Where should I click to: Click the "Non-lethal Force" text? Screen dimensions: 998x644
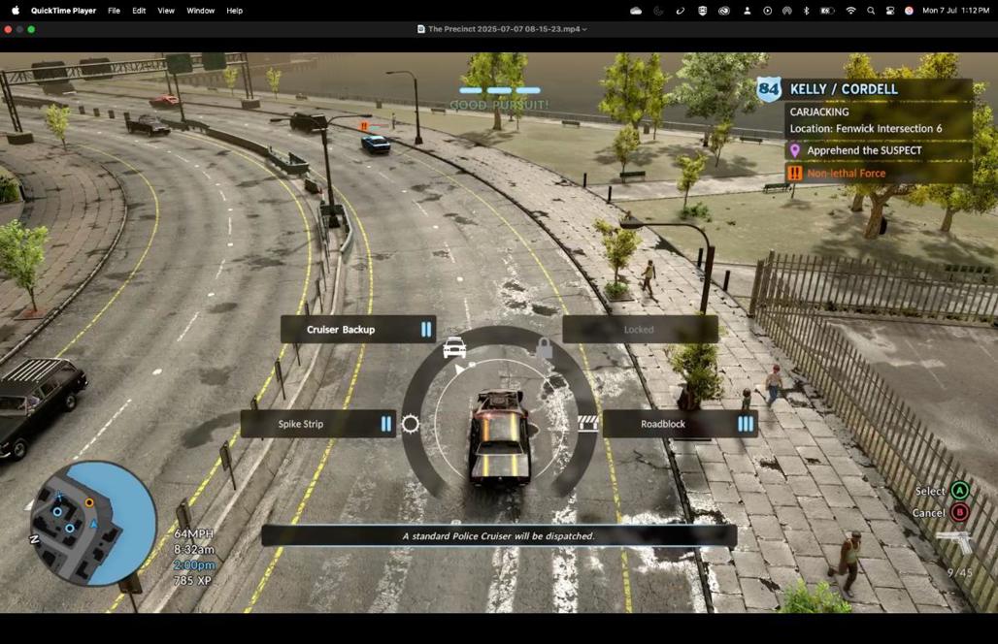click(x=846, y=173)
